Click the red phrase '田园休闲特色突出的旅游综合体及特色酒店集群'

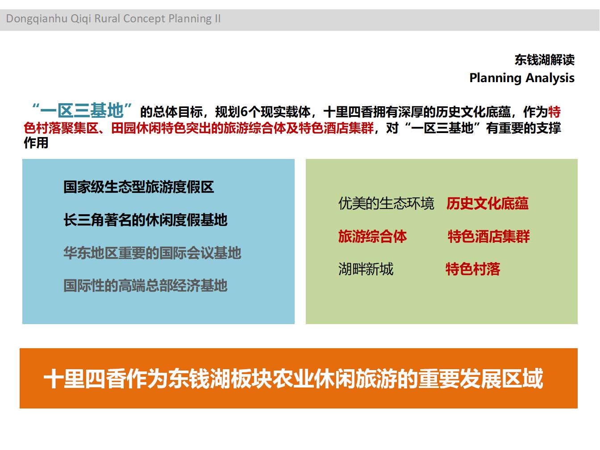[x=242, y=128]
